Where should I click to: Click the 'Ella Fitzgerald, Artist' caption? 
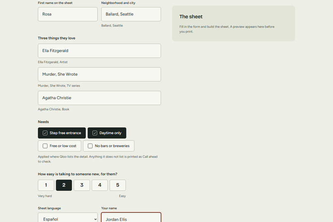point(52,62)
